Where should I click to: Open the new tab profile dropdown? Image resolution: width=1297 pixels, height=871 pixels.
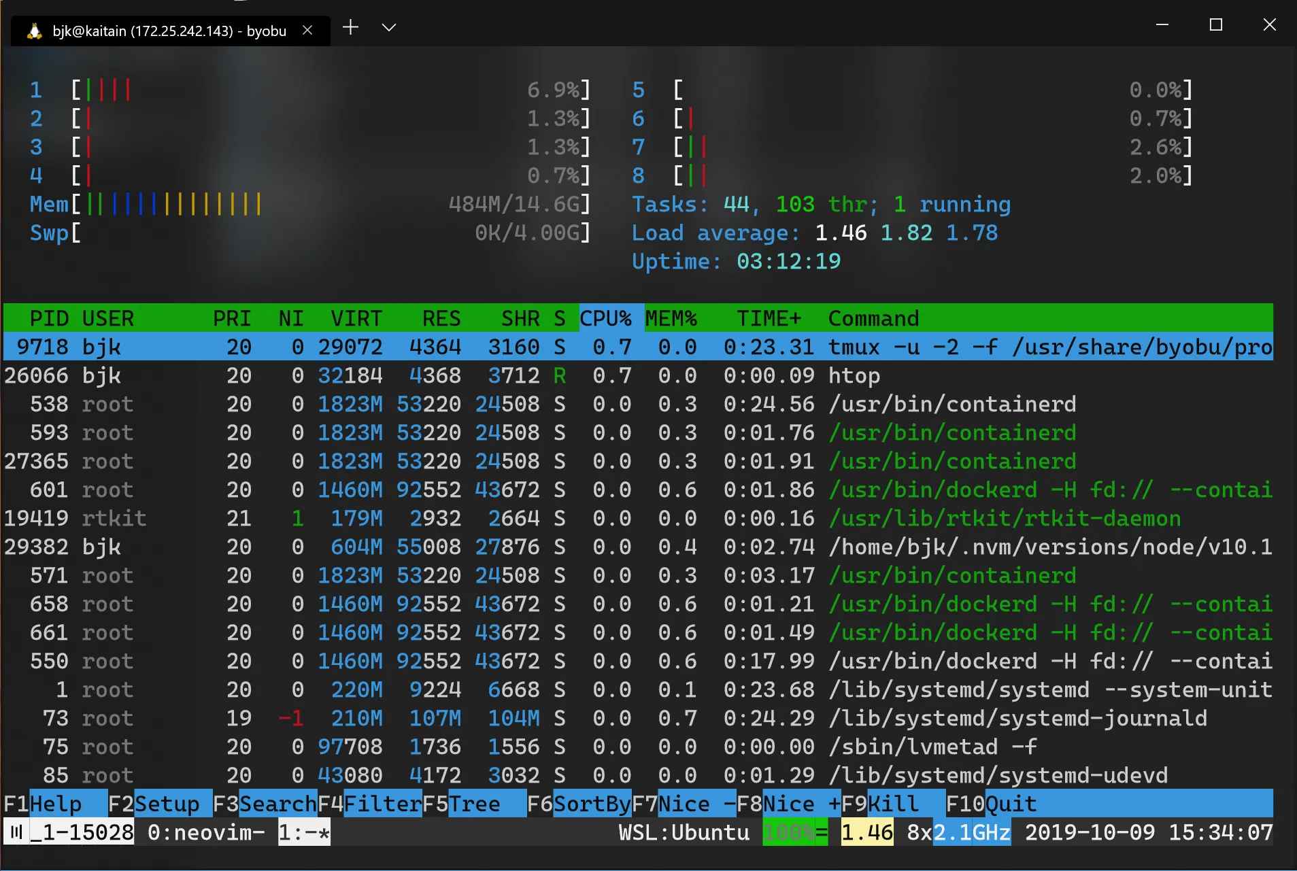(x=389, y=27)
